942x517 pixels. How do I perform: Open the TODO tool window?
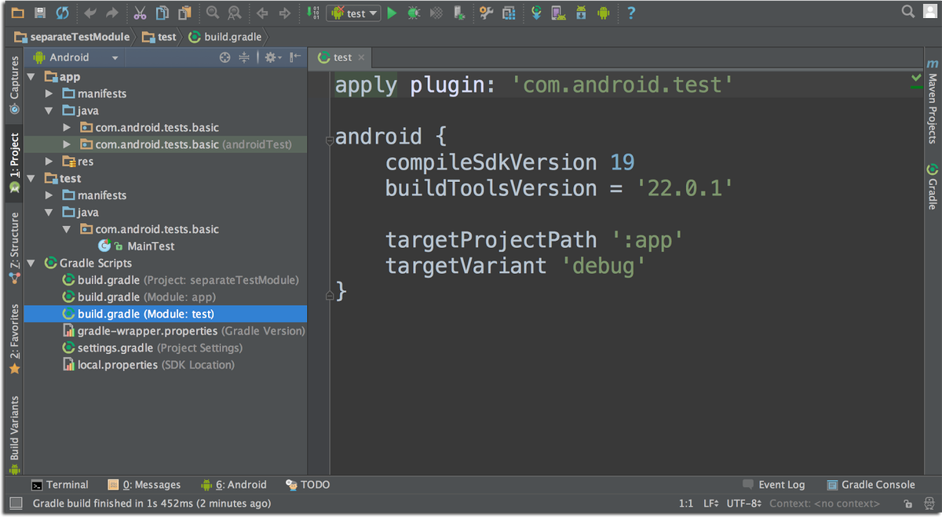click(308, 485)
